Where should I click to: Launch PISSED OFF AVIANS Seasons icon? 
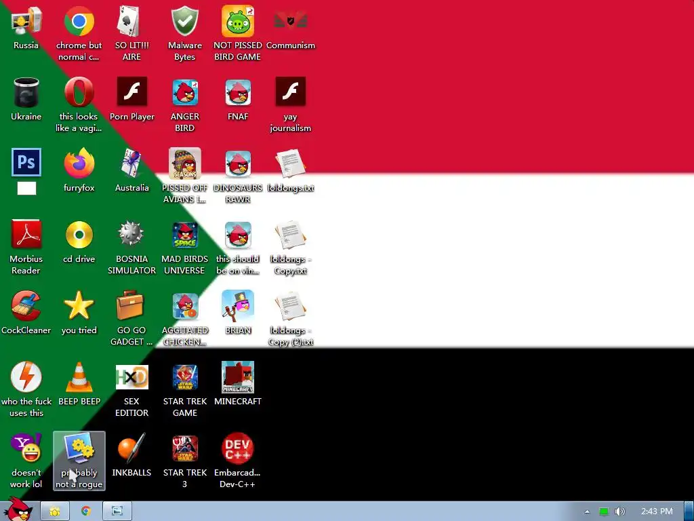184,163
